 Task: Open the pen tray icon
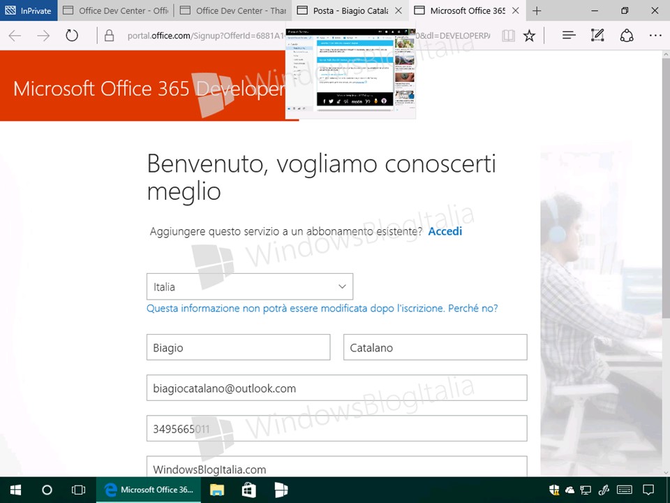[603, 490]
